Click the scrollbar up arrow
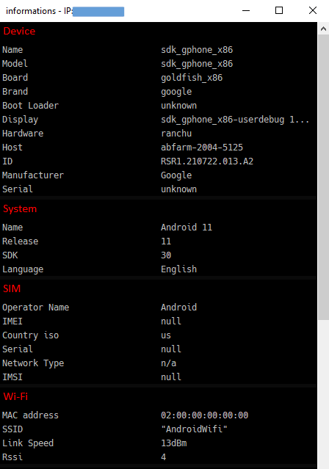This screenshot has width=329, height=469. 323,29
